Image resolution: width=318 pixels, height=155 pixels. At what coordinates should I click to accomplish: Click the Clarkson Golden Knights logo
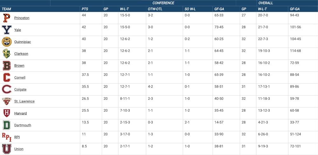[7, 54]
